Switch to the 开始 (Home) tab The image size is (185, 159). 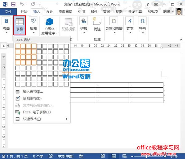click(24, 11)
